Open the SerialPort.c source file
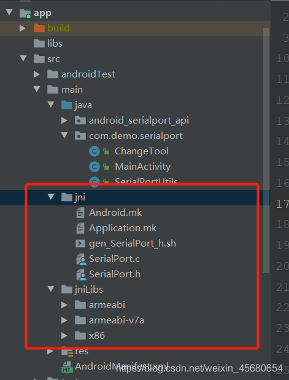The width and height of the screenshot is (289, 380). click(114, 259)
